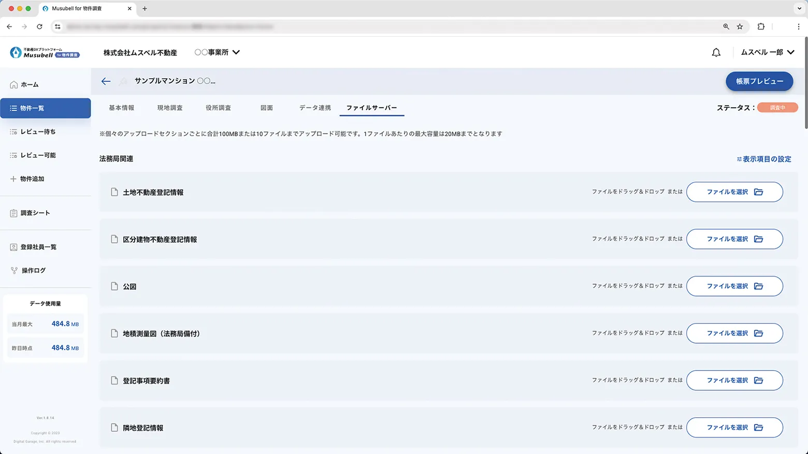Screen dimensions: 808x454
Task: Click ファイルを選択 for 土地不動産登記情報
Action: (734, 192)
